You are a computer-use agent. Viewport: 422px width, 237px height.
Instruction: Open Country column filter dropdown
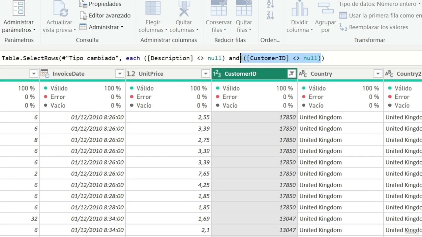coord(378,74)
